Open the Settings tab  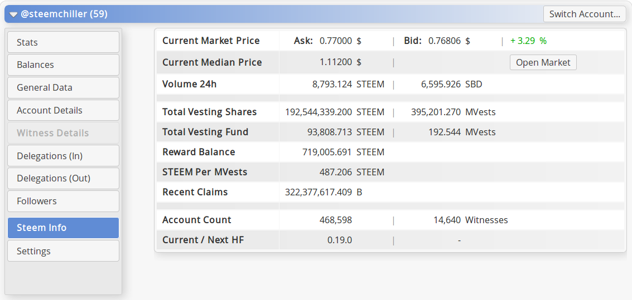pyautogui.click(x=63, y=251)
